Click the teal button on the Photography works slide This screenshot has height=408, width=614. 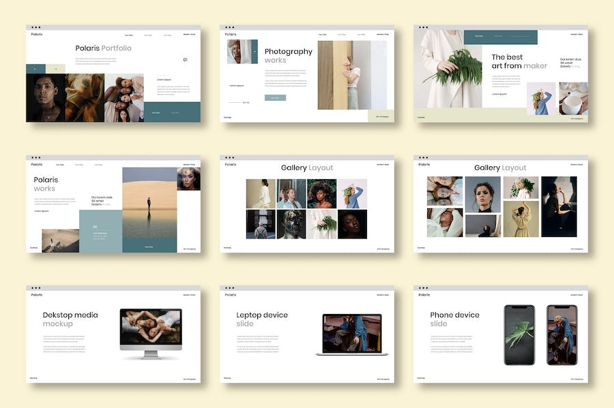(x=275, y=97)
